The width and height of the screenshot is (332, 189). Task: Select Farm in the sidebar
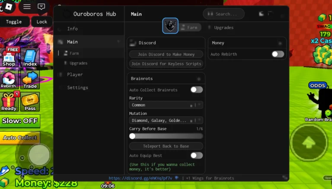pyautogui.click(x=89, y=53)
